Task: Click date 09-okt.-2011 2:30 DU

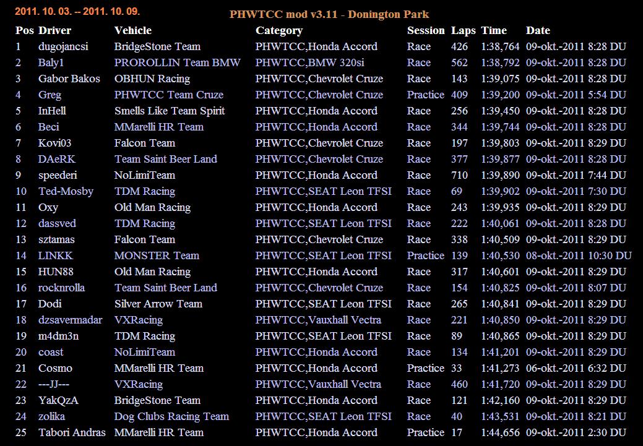Action: pyautogui.click(x=576, y=432)
